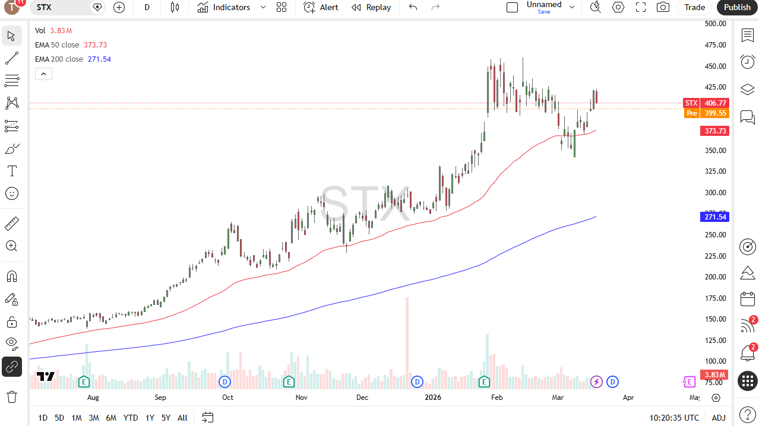Click the earnings E marker near February

coord(485,382)
